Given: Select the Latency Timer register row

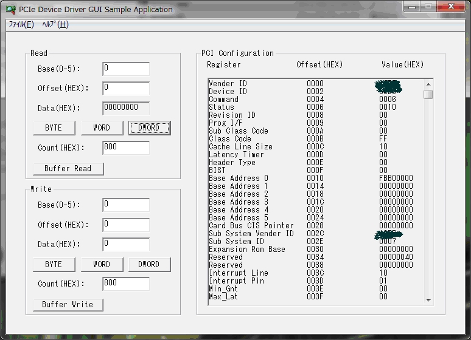Looking at the screenshot, I should (316, 154).
